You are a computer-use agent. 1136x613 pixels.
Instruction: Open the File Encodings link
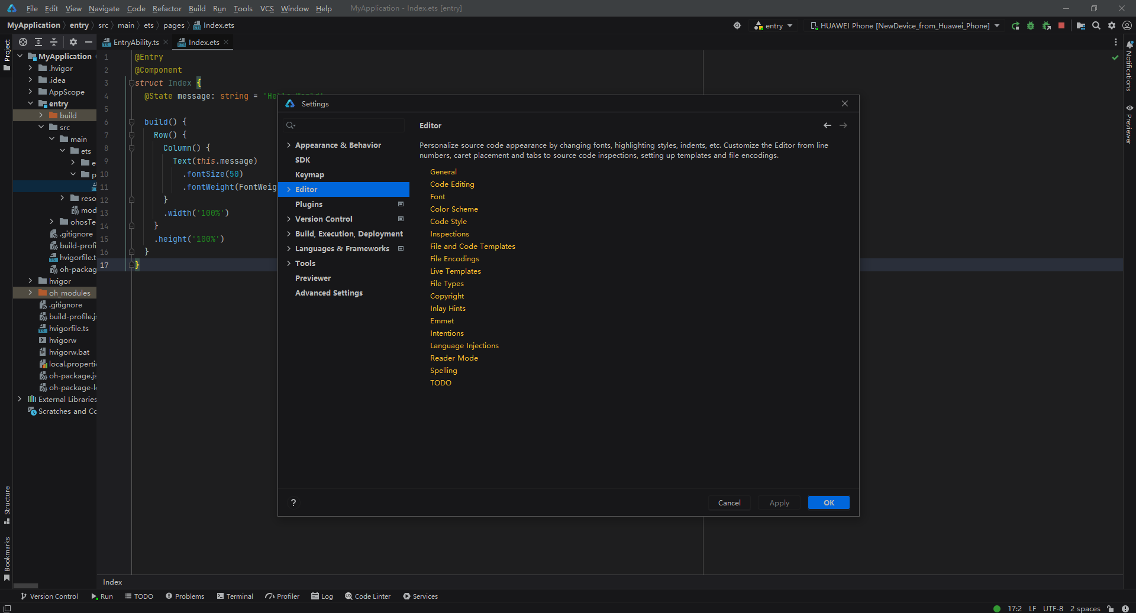(454, 258)
